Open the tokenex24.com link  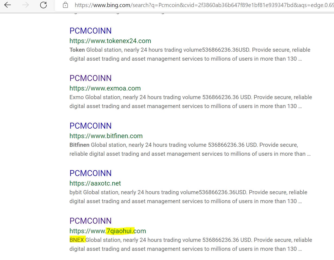click(110, 41)
